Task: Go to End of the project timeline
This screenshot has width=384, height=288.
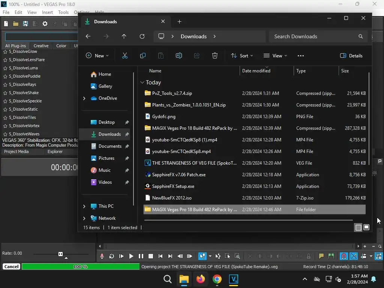Action: click(170, 256)
